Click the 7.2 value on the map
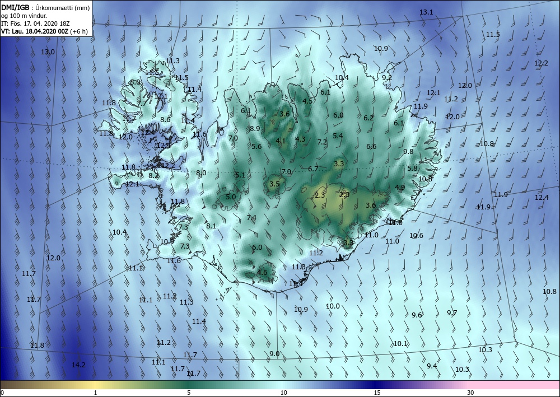This screenshot has height=397, width=560. 322,142
